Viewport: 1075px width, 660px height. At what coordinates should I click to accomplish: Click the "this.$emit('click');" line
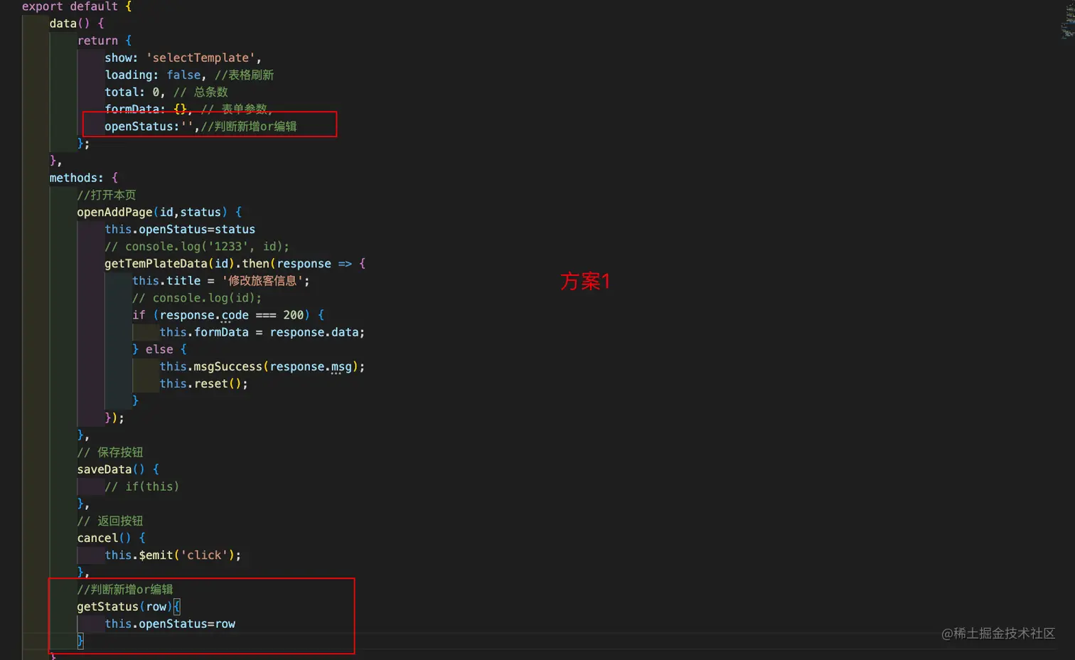tap(173, 555)
